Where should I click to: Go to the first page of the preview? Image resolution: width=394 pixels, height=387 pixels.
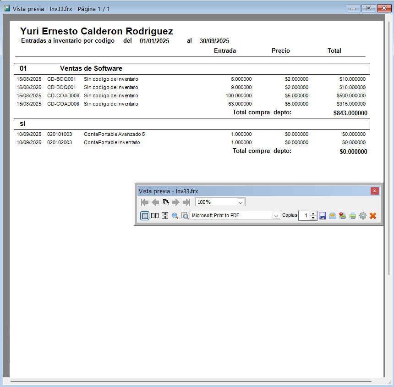[x=144, y=202]
